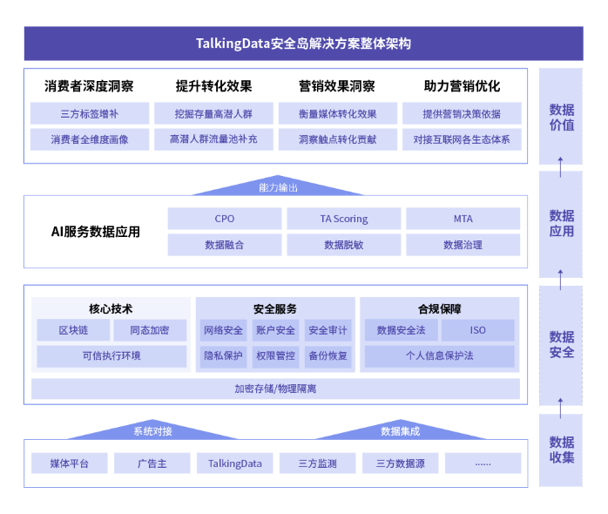Click the 权限管控 box
Screen dimensions: 608x514
276,356
